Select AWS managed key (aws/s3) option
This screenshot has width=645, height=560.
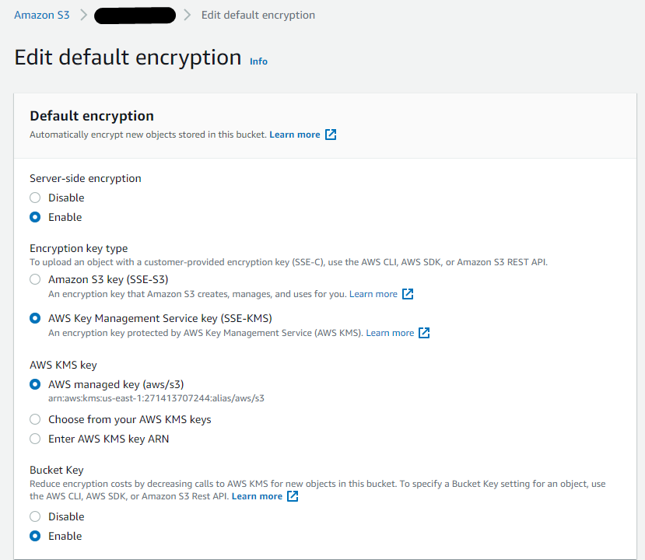tap(35, 384)
